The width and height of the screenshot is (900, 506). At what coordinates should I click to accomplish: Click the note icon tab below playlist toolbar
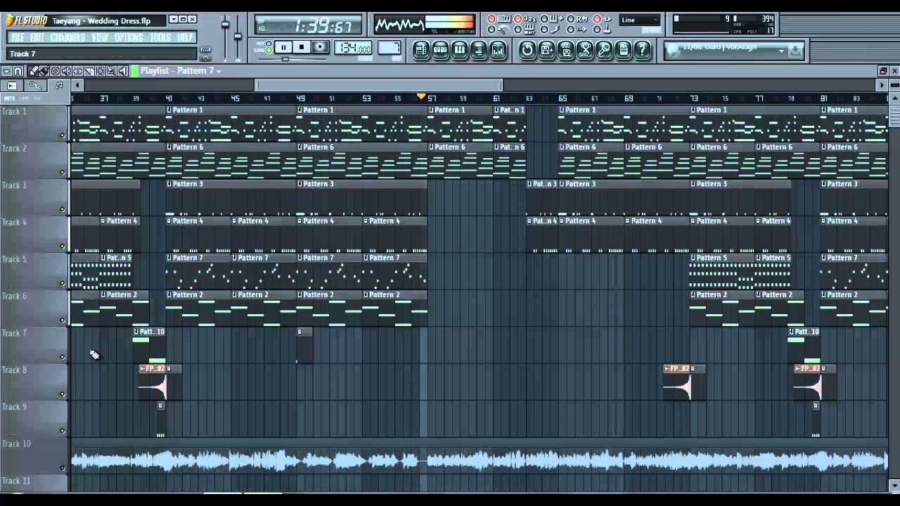point(59,85)
